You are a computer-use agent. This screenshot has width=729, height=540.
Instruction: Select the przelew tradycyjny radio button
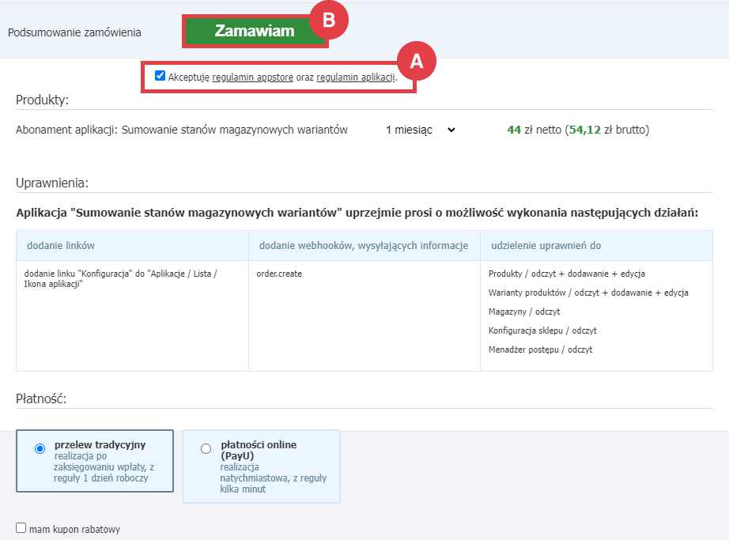(40, 448)
